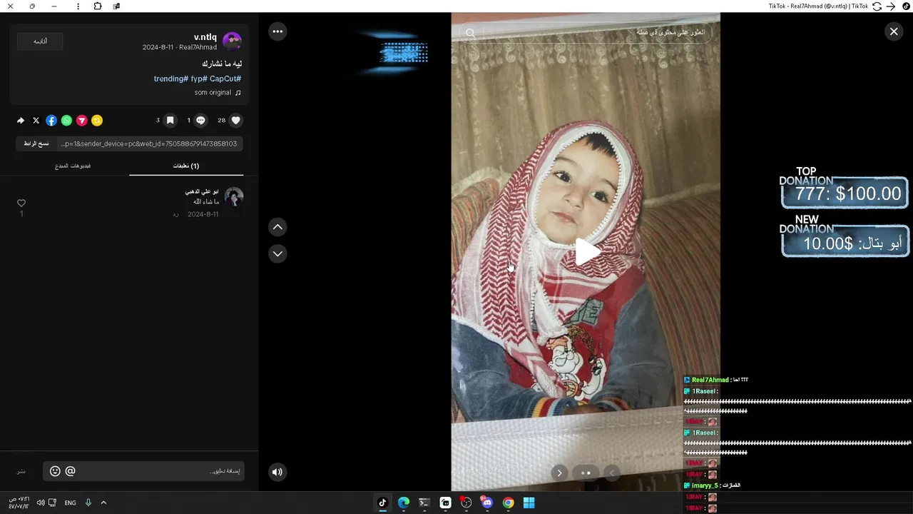Click the video caption ليه ما نشارك

[222, 64]
